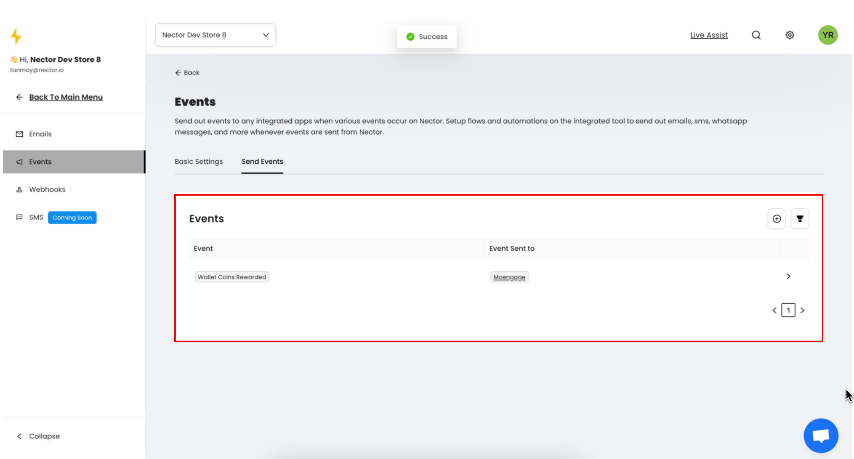The width and height of the screenshot is (854, 459).
Task: Open the settings gear icon
Action: coord(789,35)
